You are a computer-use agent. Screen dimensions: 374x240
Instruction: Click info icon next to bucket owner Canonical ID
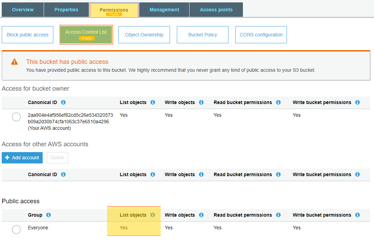pyautogui.click(x=63, y=102)
